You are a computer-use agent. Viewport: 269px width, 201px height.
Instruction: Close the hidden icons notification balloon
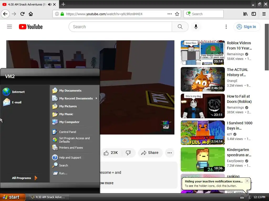click(x=247, y=181)
